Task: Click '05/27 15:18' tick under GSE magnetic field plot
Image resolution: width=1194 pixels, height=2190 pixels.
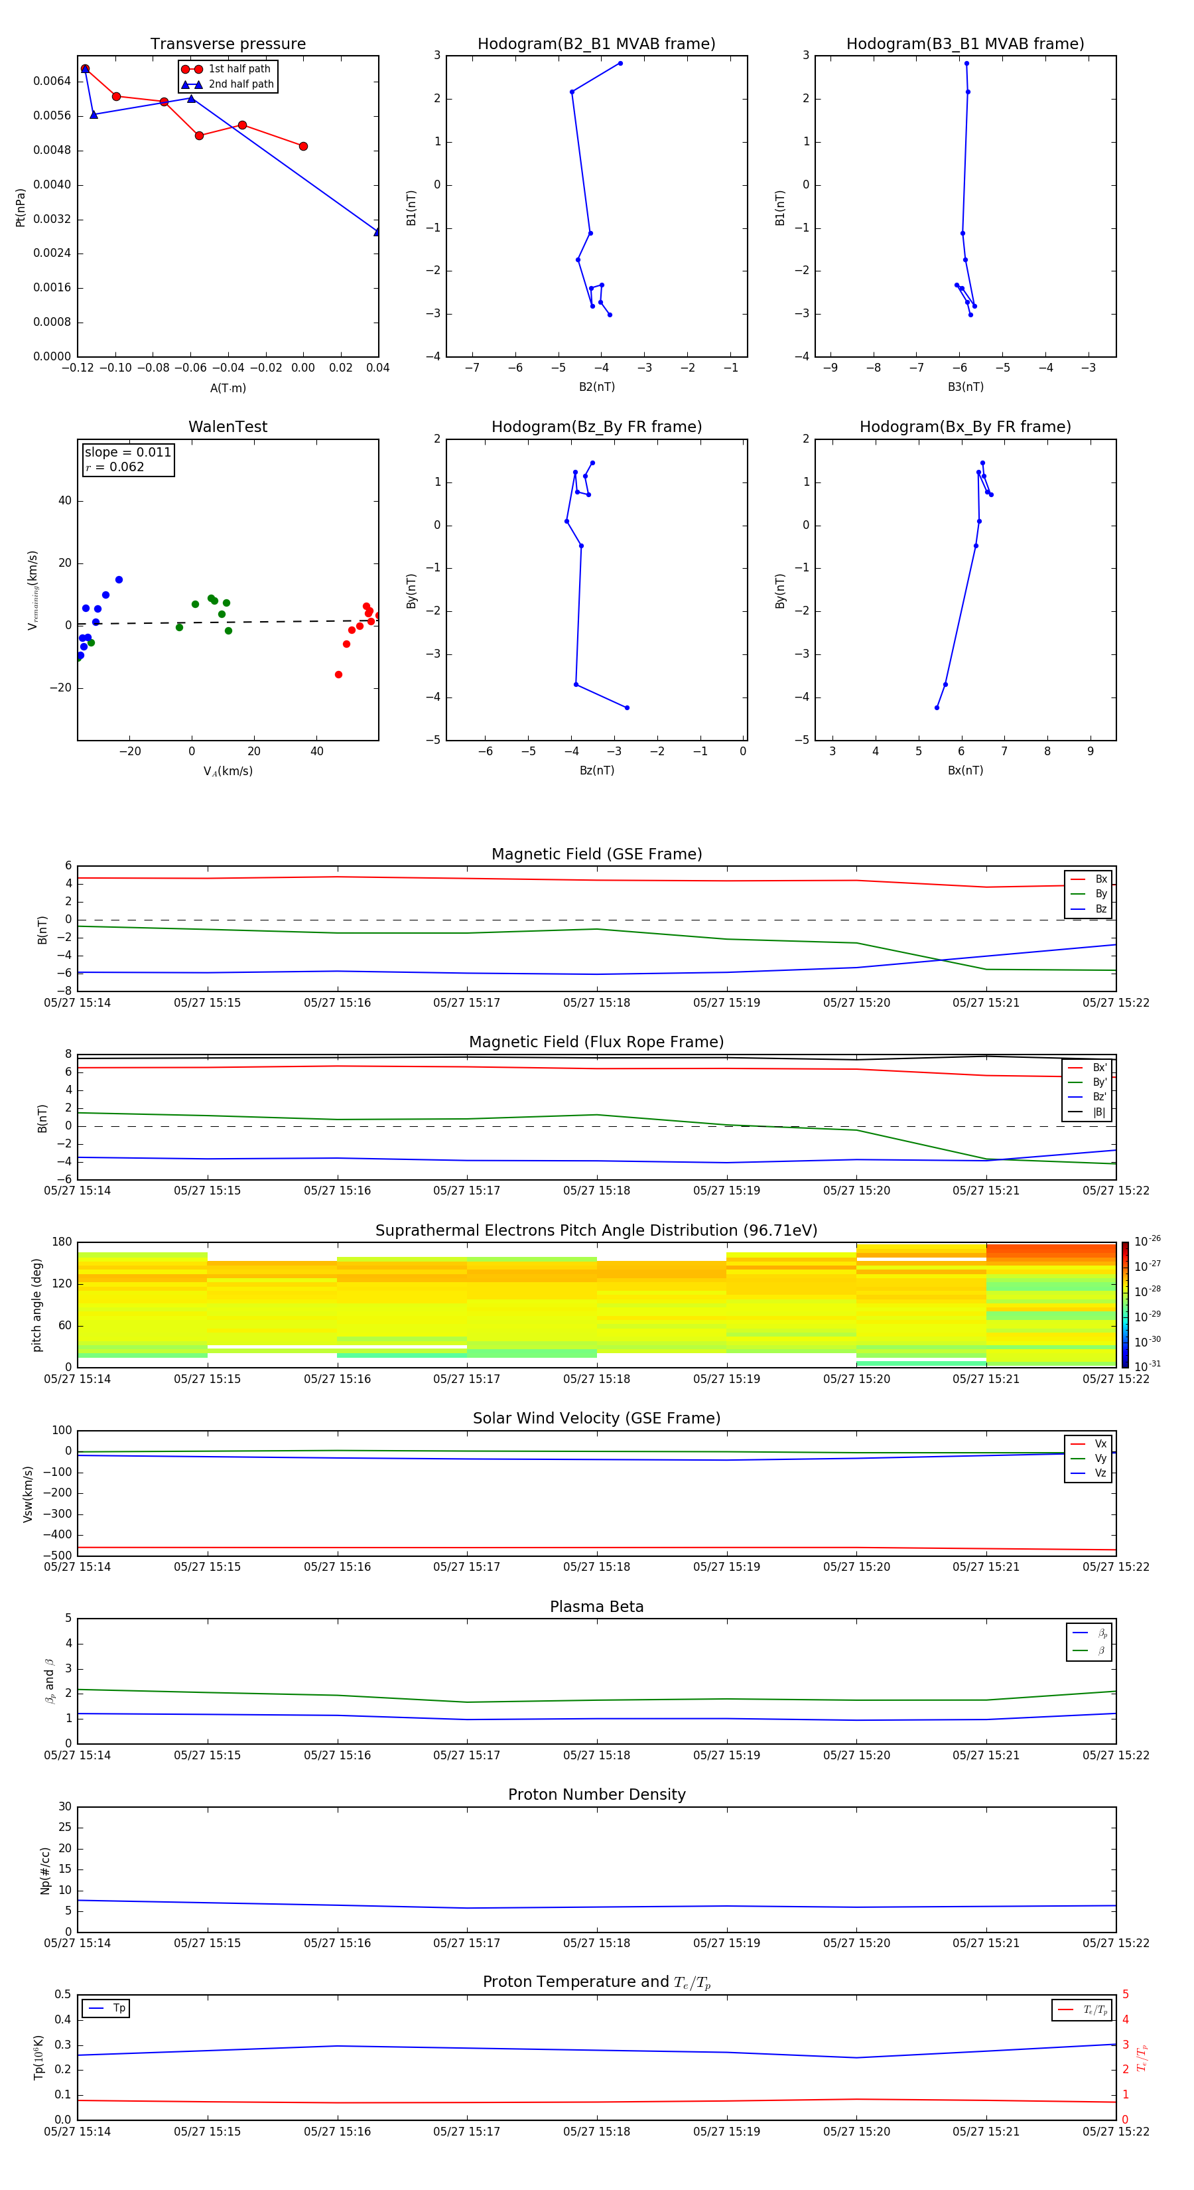Action: pyautogui.click(x=596, y=1003)
